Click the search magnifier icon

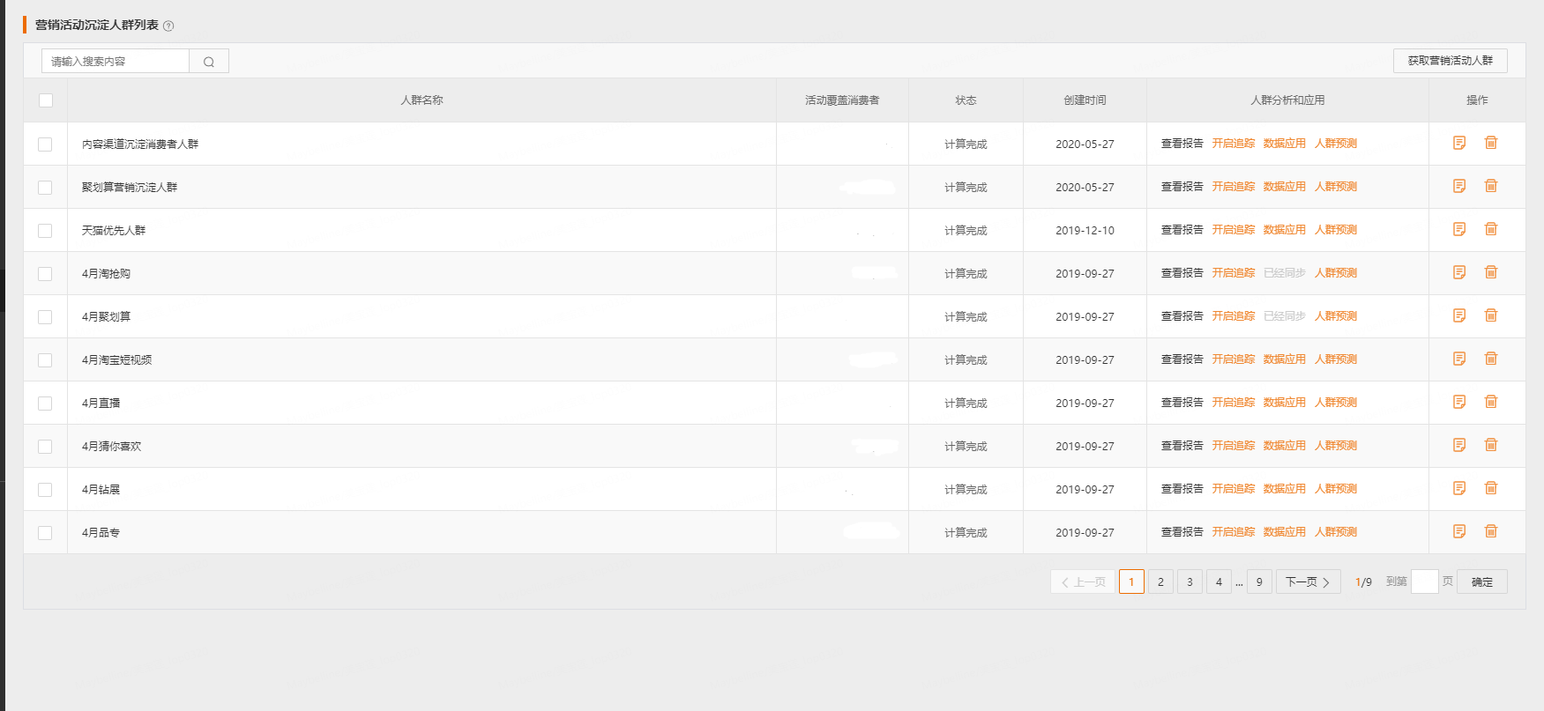click(209, 62)
